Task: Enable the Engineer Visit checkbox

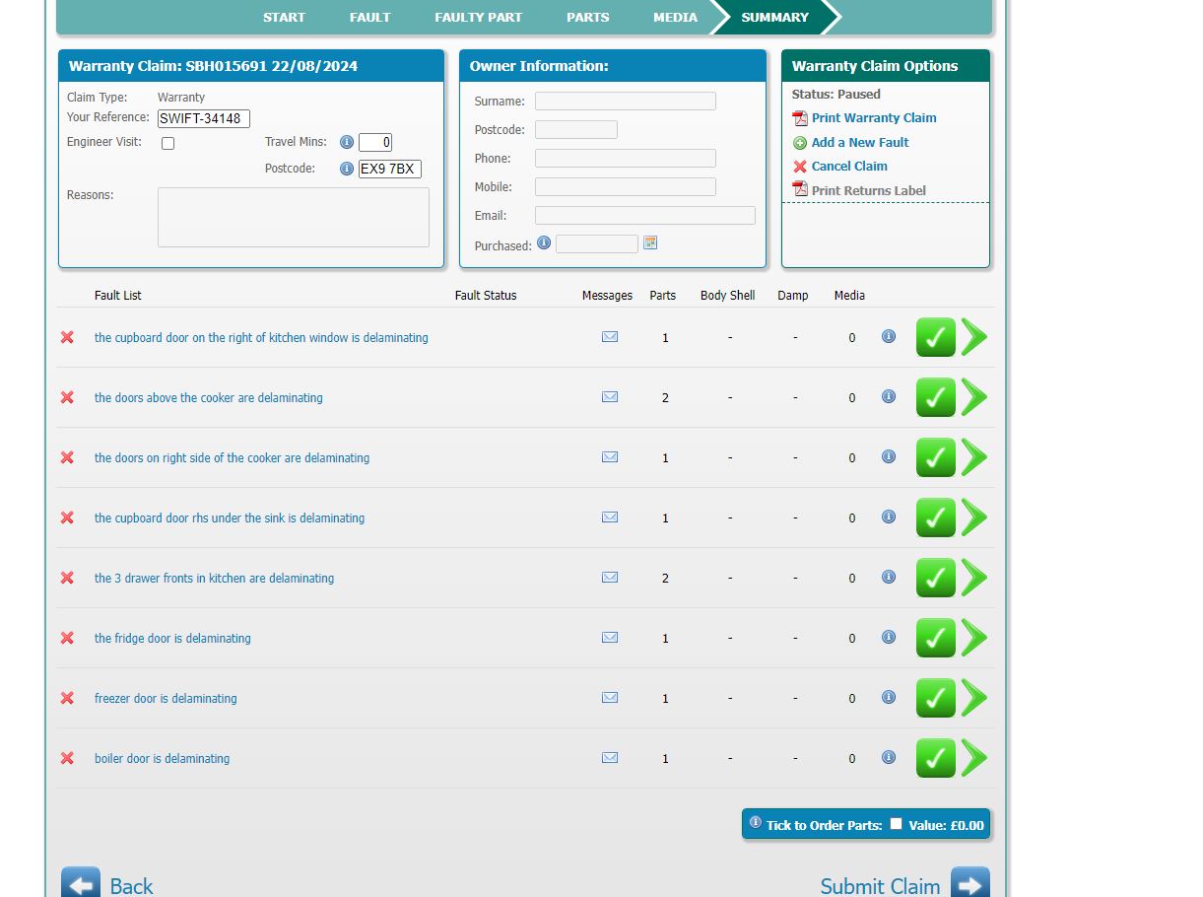Action: (168, 144)
